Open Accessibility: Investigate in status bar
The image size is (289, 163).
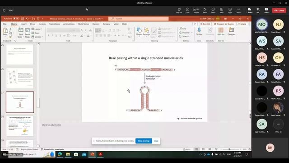pos(52,149)
